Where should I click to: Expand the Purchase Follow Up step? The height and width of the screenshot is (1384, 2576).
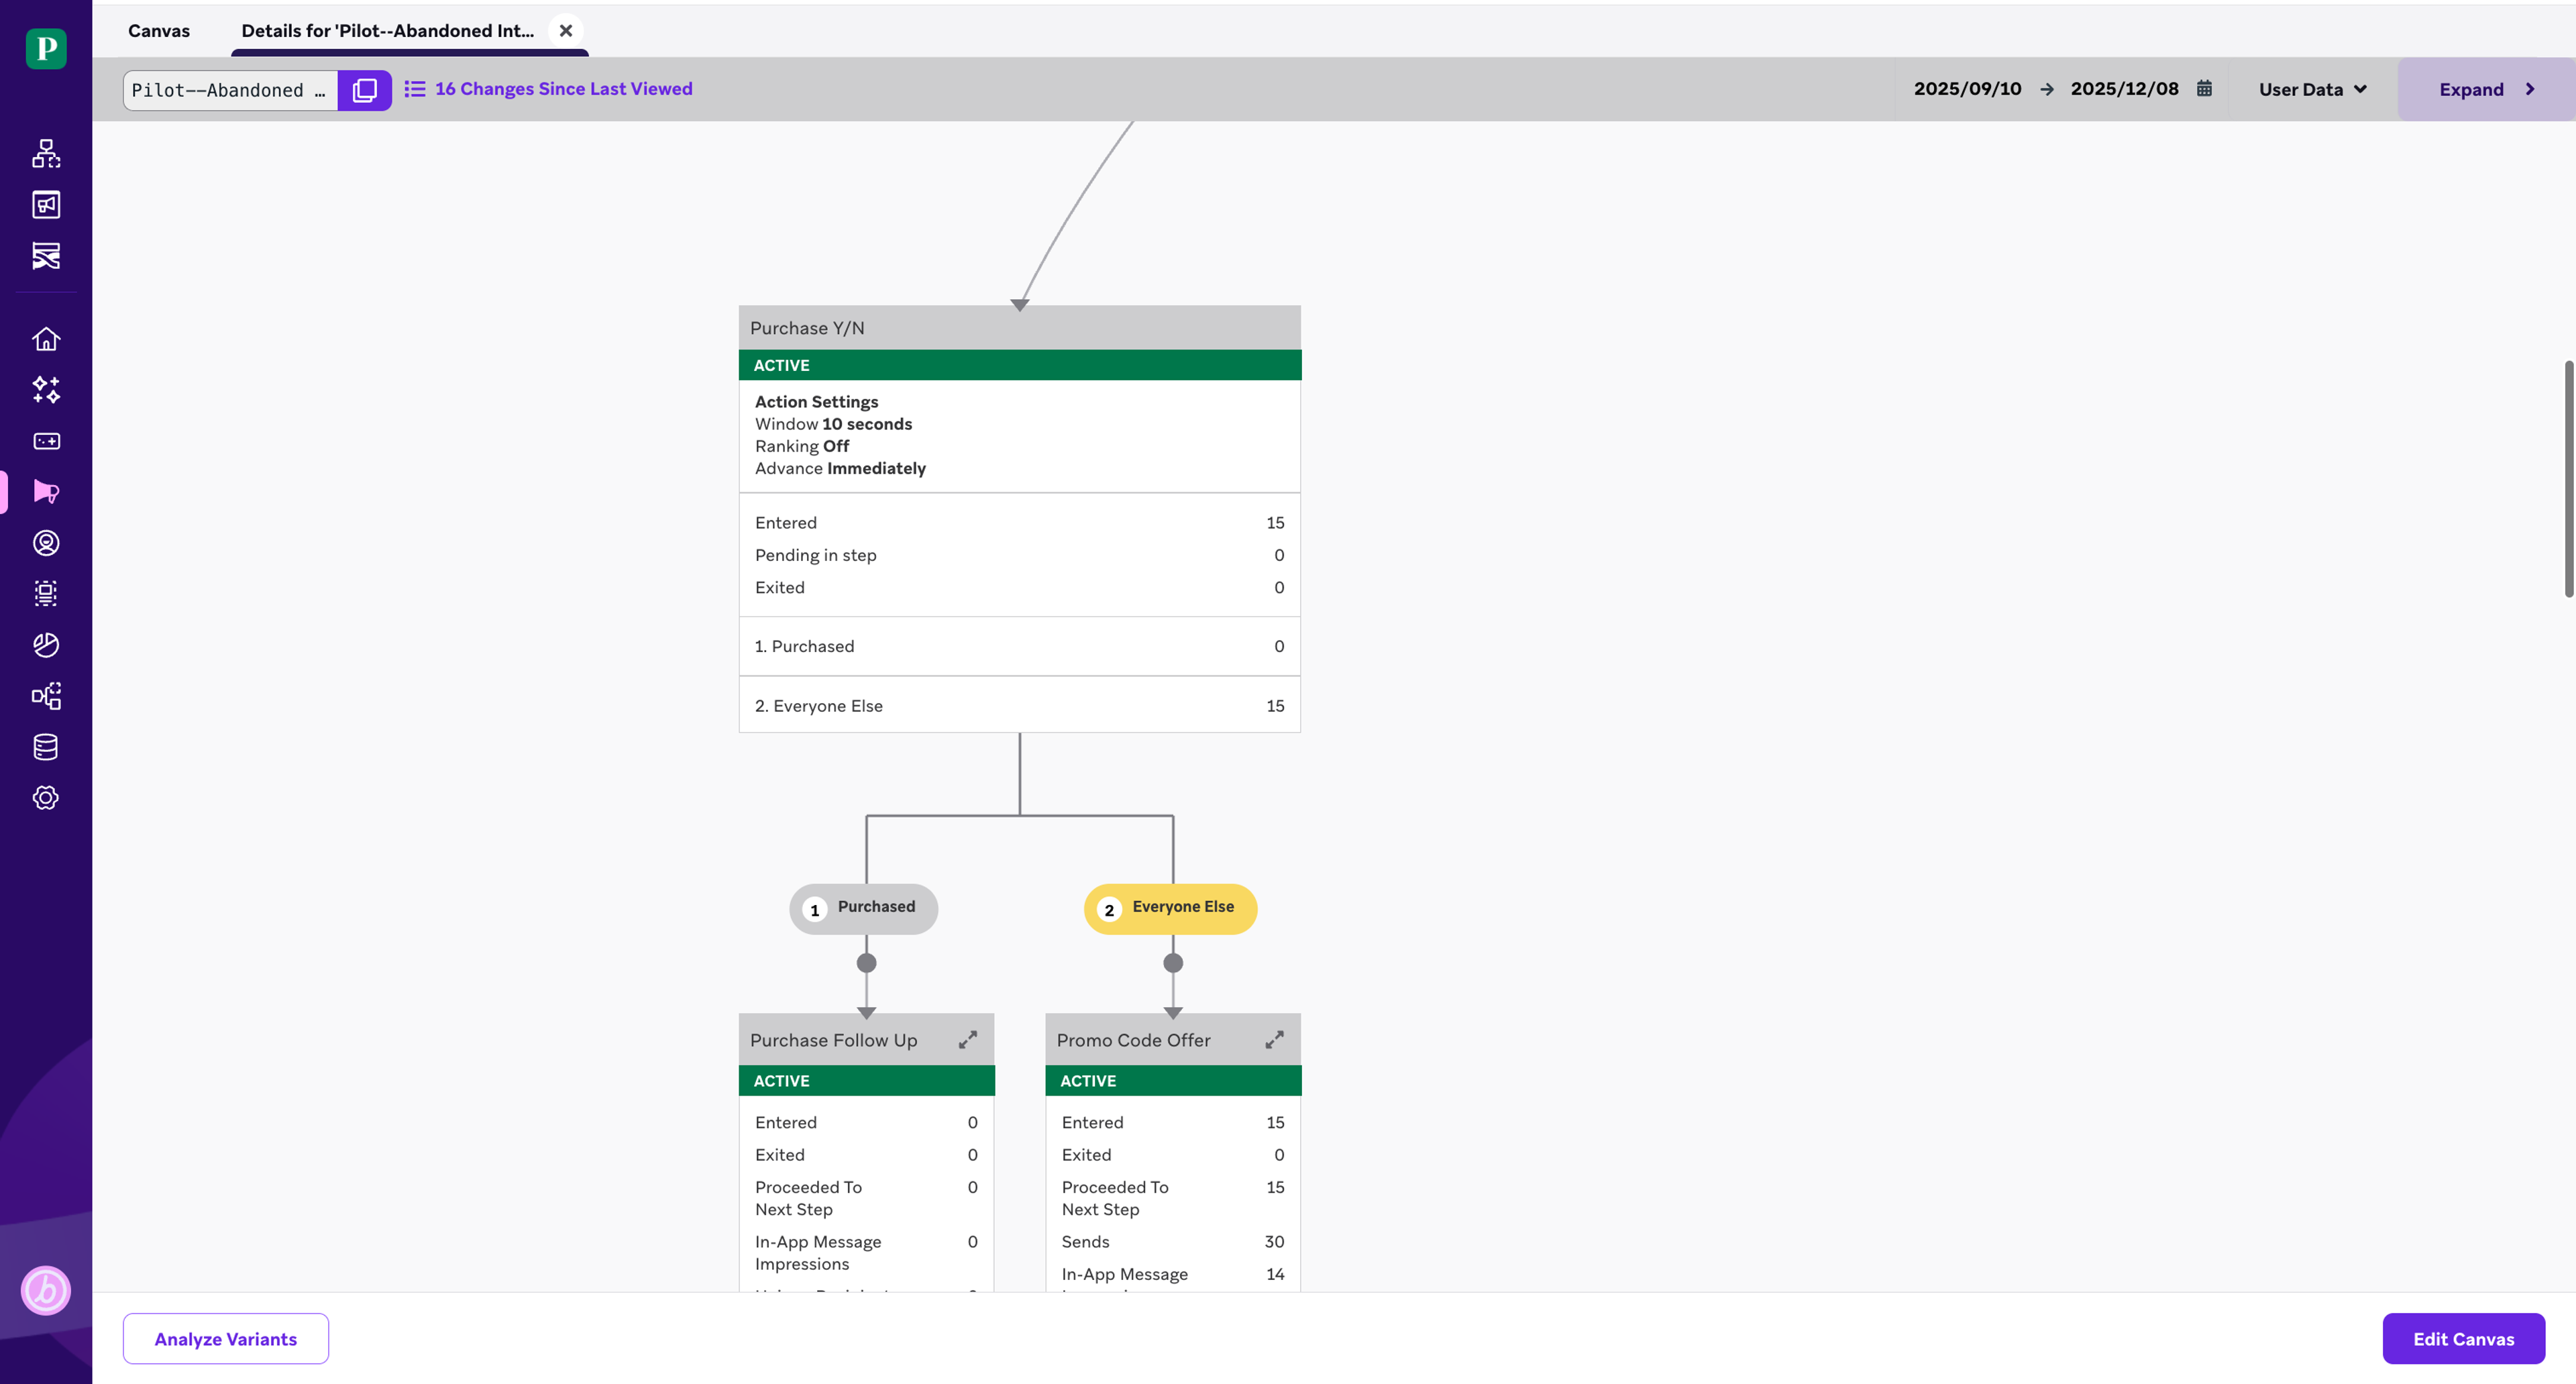(967, 1040)
